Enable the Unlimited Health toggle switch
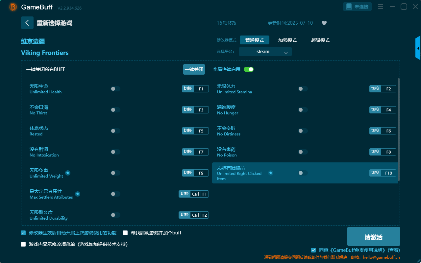 tap(115, 88)
